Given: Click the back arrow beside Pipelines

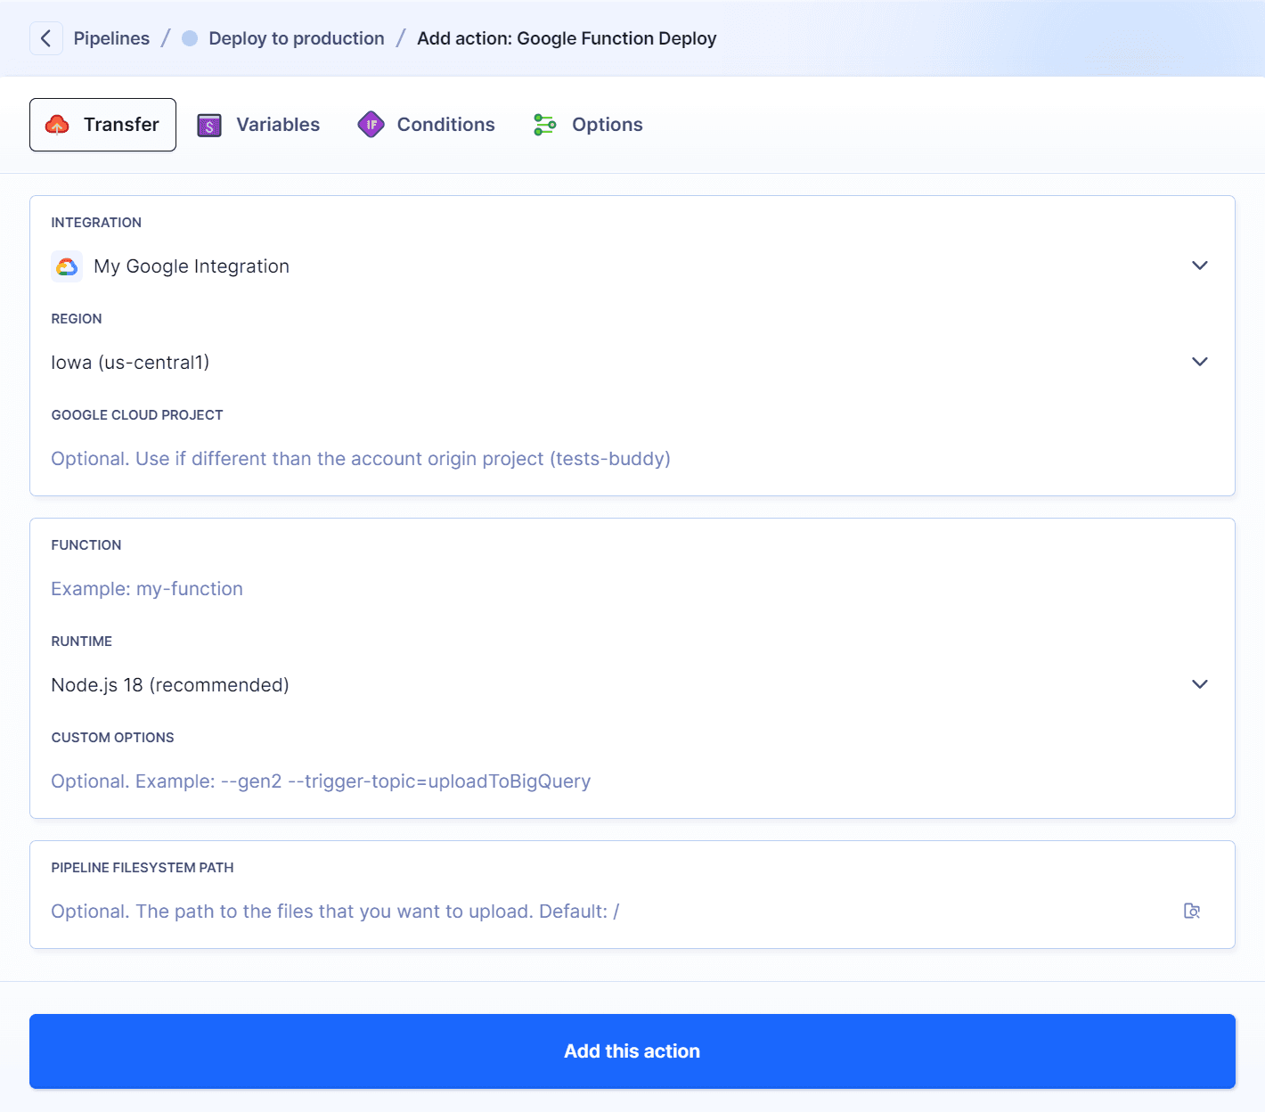Looking at the screenshot, I should [x=45, y=37].
